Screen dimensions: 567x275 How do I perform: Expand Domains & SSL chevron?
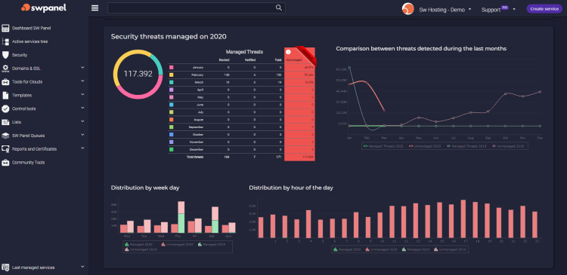[82, 67]
